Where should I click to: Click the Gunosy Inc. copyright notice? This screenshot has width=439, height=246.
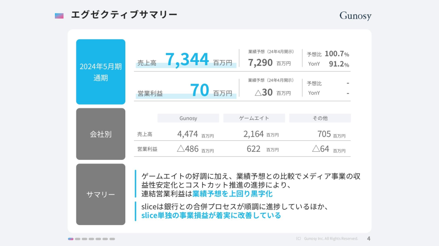pos(327,238)
